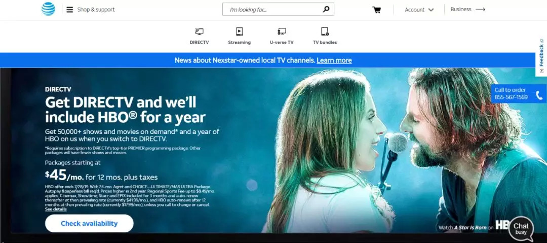547x243 pixels.
Task: Open Shop & support menu label
Action: [96, 10]
